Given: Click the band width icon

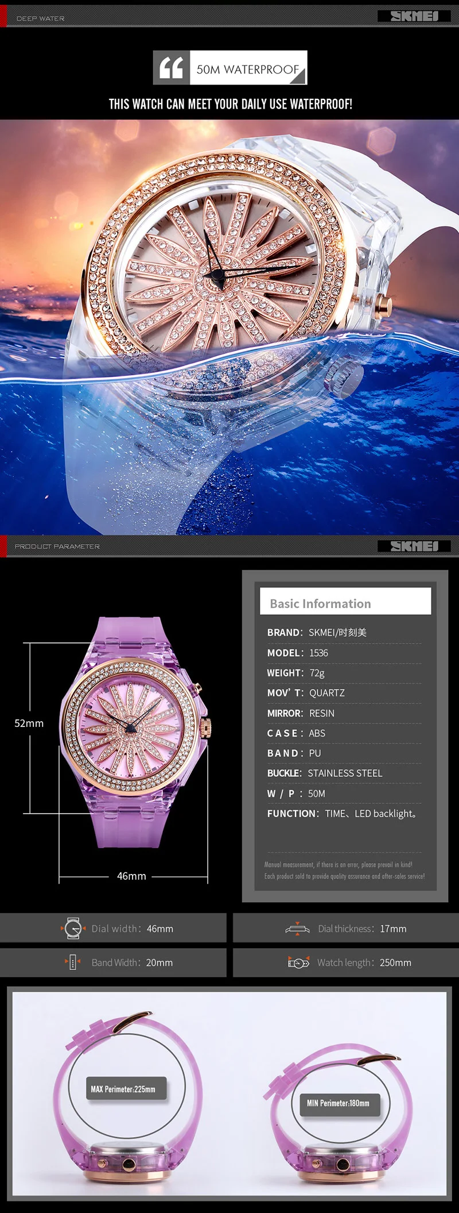Looking at the screenshot, I should (72, 962).
